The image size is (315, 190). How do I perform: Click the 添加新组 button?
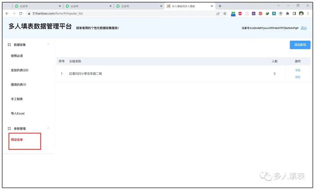coord(300,45)
